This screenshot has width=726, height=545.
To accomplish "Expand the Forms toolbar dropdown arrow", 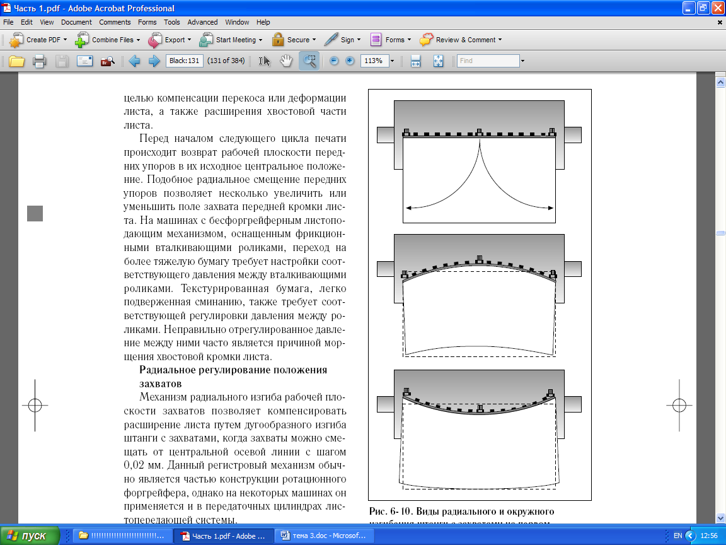I will click(x=409, y=40).
